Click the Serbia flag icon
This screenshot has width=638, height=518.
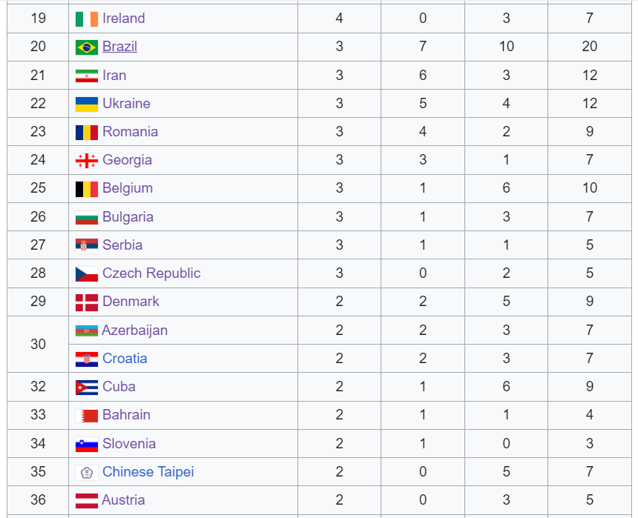point(87,245)
